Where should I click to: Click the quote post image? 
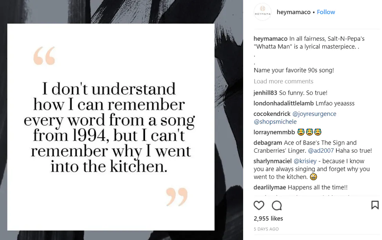pos(111,127)
